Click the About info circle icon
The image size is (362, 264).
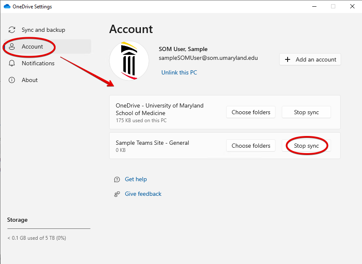pos(12,80)
